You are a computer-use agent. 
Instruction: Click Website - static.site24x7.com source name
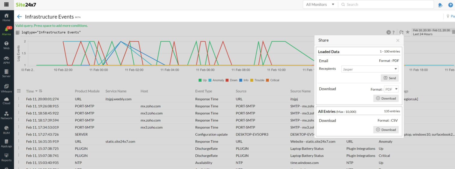click(313, 142)
